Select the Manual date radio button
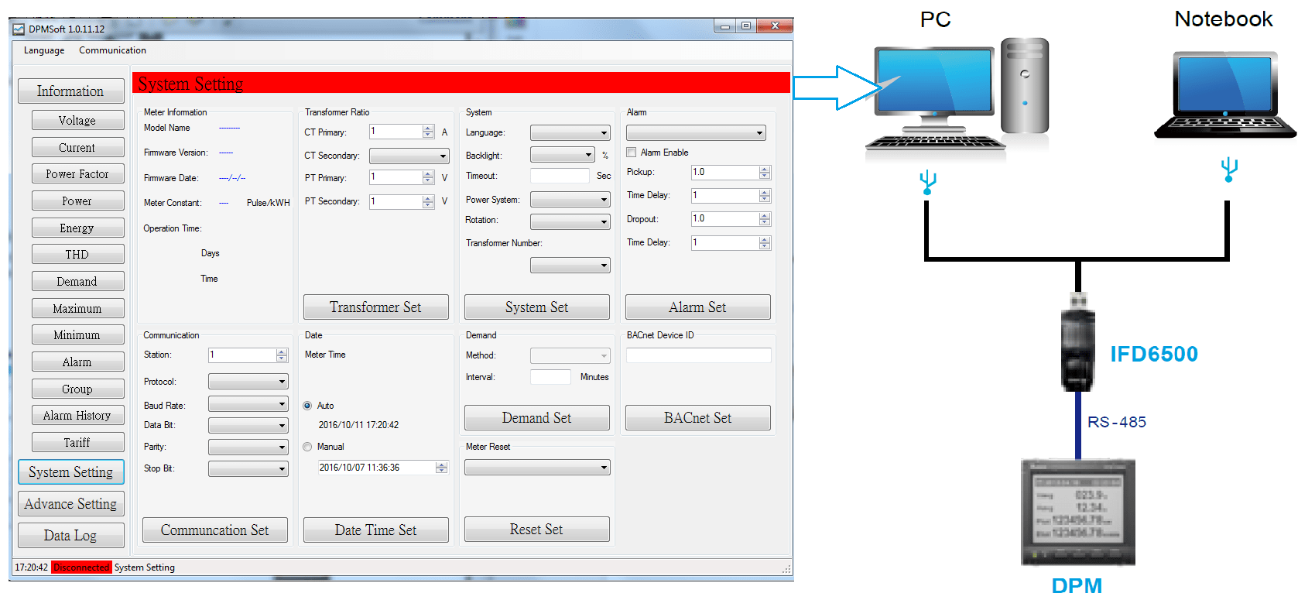The width and height of the screenshot is (1315, 600). point(308,447)
